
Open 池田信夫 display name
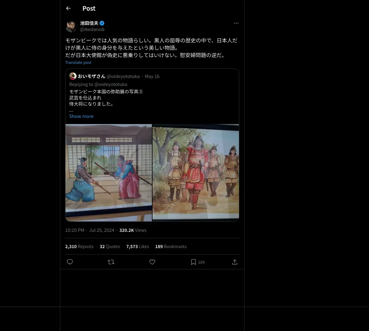point(89,23)
